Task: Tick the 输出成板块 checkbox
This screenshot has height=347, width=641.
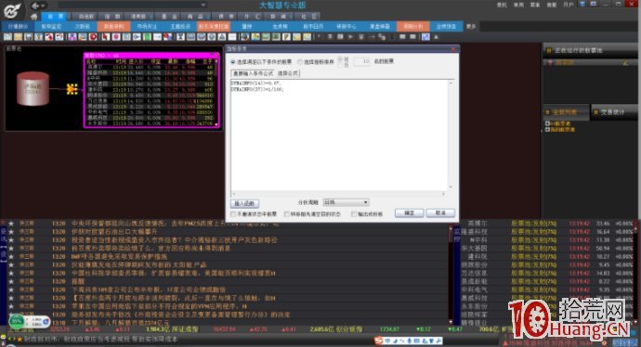Action: click(x=354, y=214)
